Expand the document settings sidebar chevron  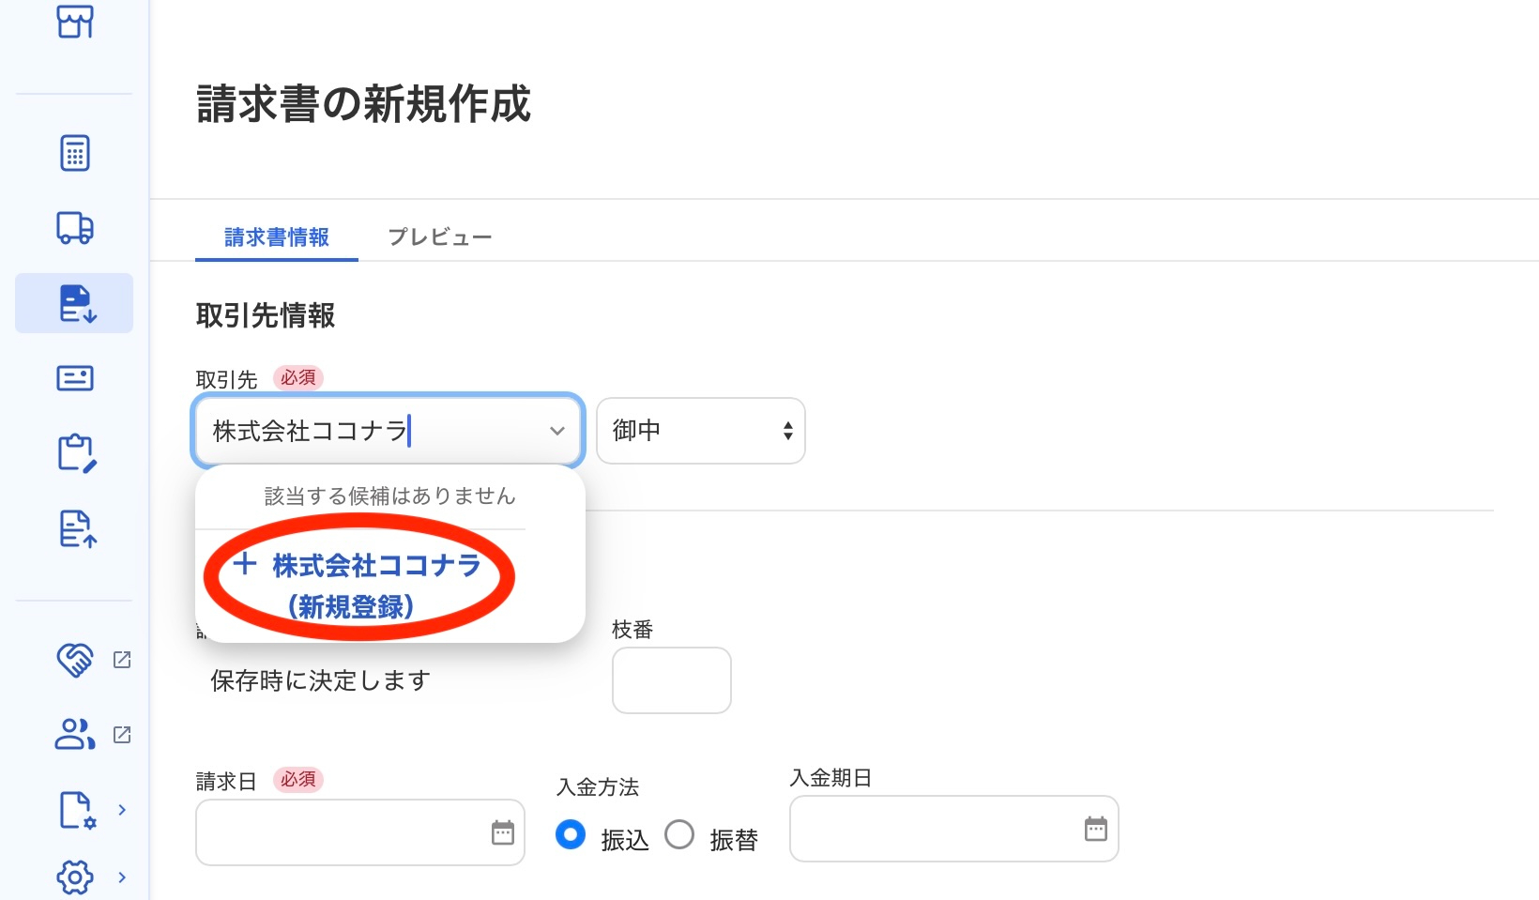(122, 809)
